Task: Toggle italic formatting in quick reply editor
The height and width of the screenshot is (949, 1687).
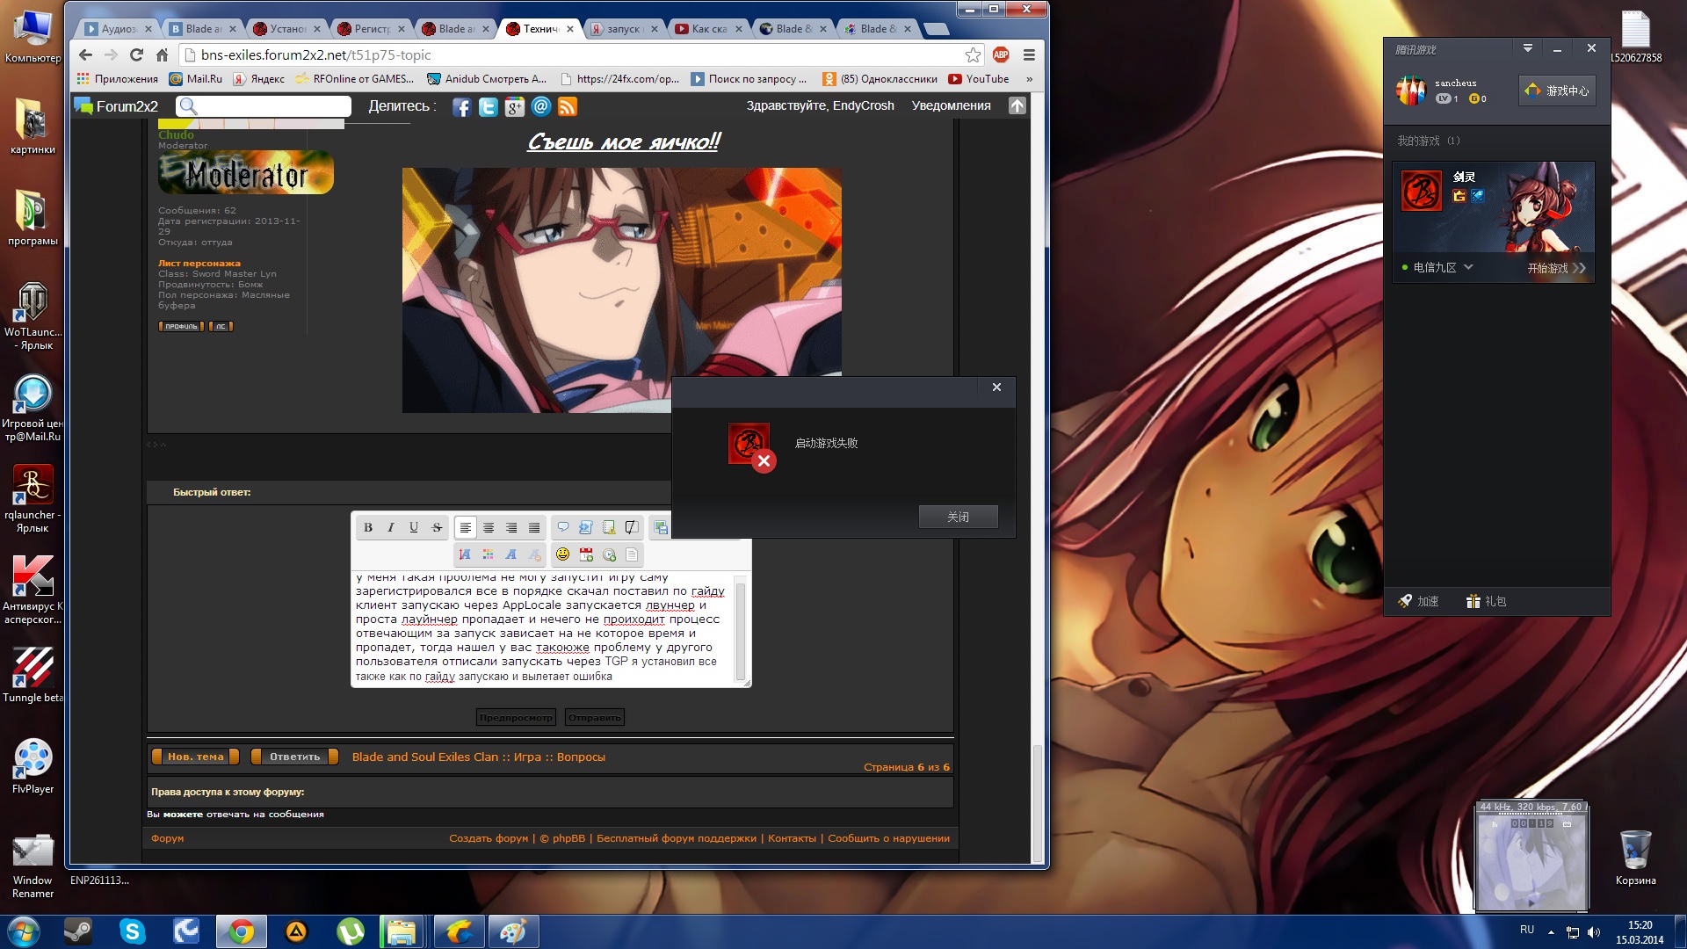Action: (x=391, y=527)
